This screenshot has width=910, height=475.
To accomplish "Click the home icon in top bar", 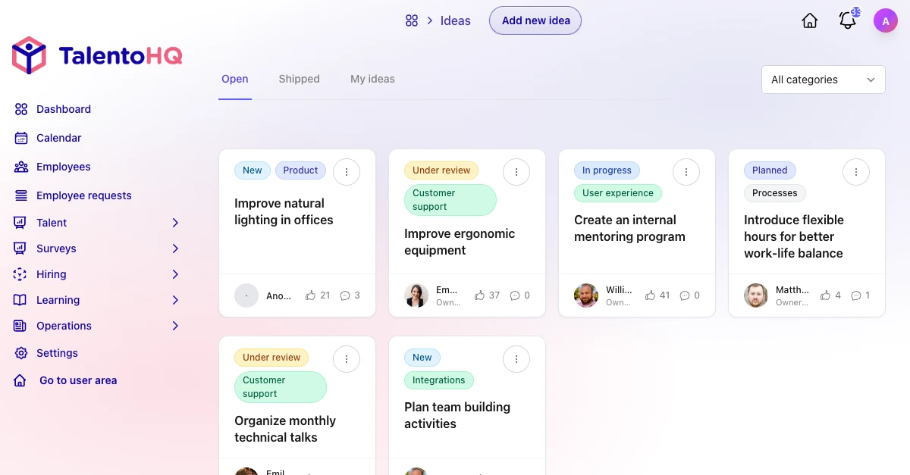I will click(x=810, y=20).
